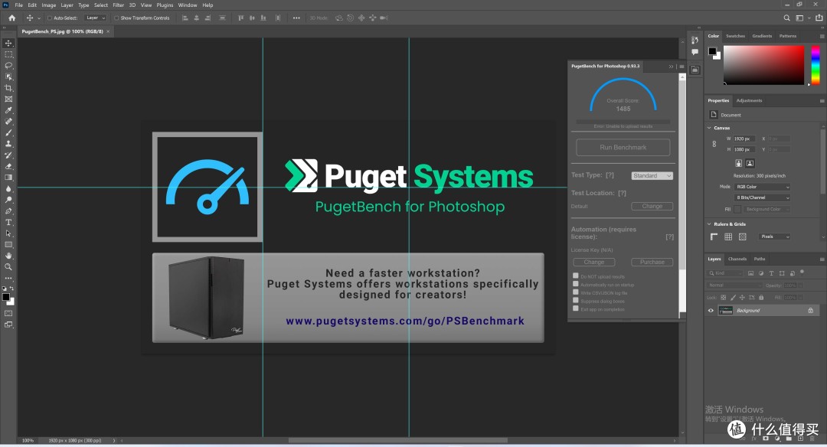Viewport: 827px width, 447px height.
Task: Select the Dodge tool
Action: click(x=8, y=200)
